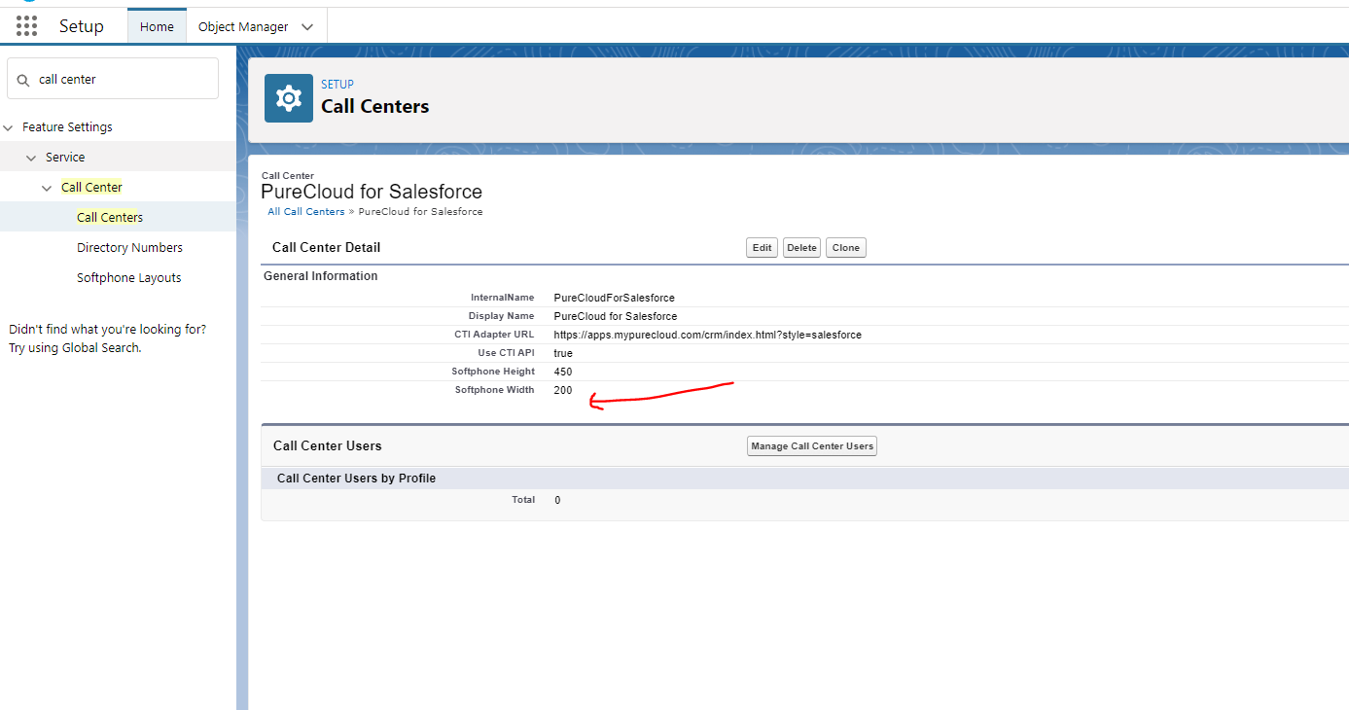Click the InternalName value PureCloudForSalesforce

point(614,298)
